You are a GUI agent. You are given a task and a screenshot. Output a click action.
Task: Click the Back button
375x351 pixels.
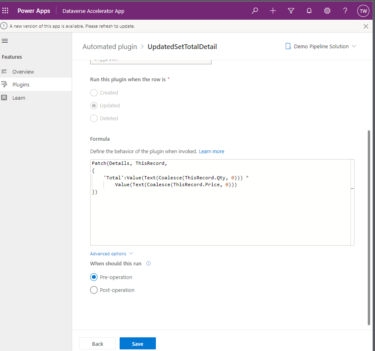97,344
